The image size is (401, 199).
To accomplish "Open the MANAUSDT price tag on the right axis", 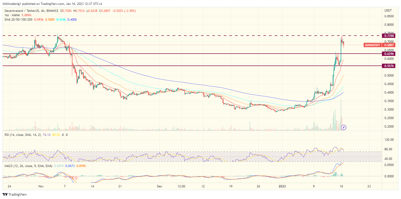I will pyautogui.click(x=372, y=45).
